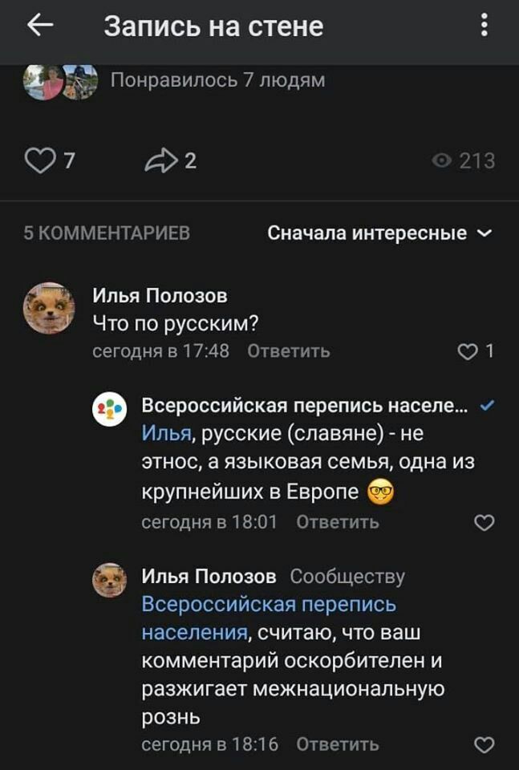Like the 'Что по русским?' comment
This screenshot has height=770, width=519.
(x=466, y=351)
